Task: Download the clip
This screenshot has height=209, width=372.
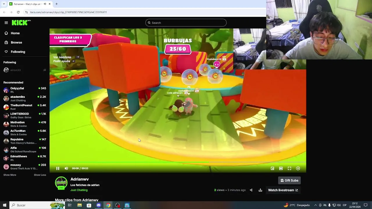Action: pyautogui.click(x=260, y=190)
